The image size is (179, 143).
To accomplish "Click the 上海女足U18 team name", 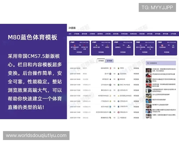I will tap(124, 107).
